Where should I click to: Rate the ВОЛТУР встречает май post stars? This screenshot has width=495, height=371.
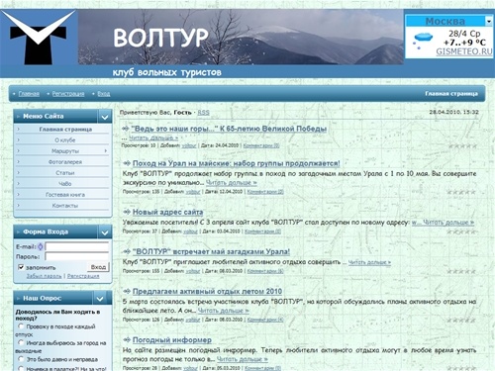[461, 271]
